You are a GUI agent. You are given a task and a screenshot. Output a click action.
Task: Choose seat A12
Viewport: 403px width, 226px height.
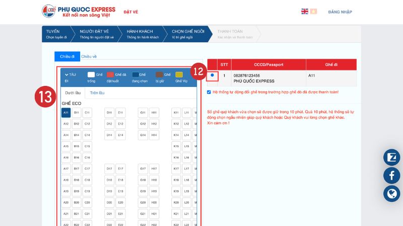[x=66, y=124]
